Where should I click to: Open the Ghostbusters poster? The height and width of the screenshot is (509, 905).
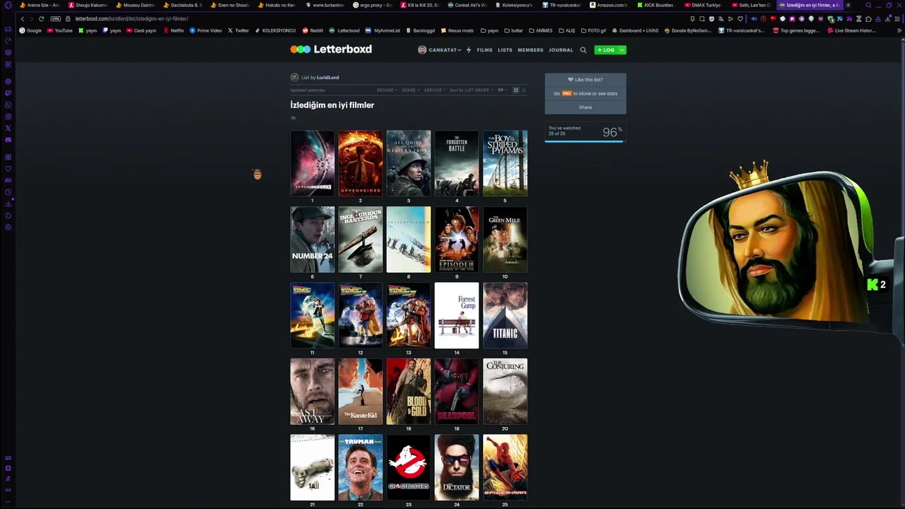point(409,467)
